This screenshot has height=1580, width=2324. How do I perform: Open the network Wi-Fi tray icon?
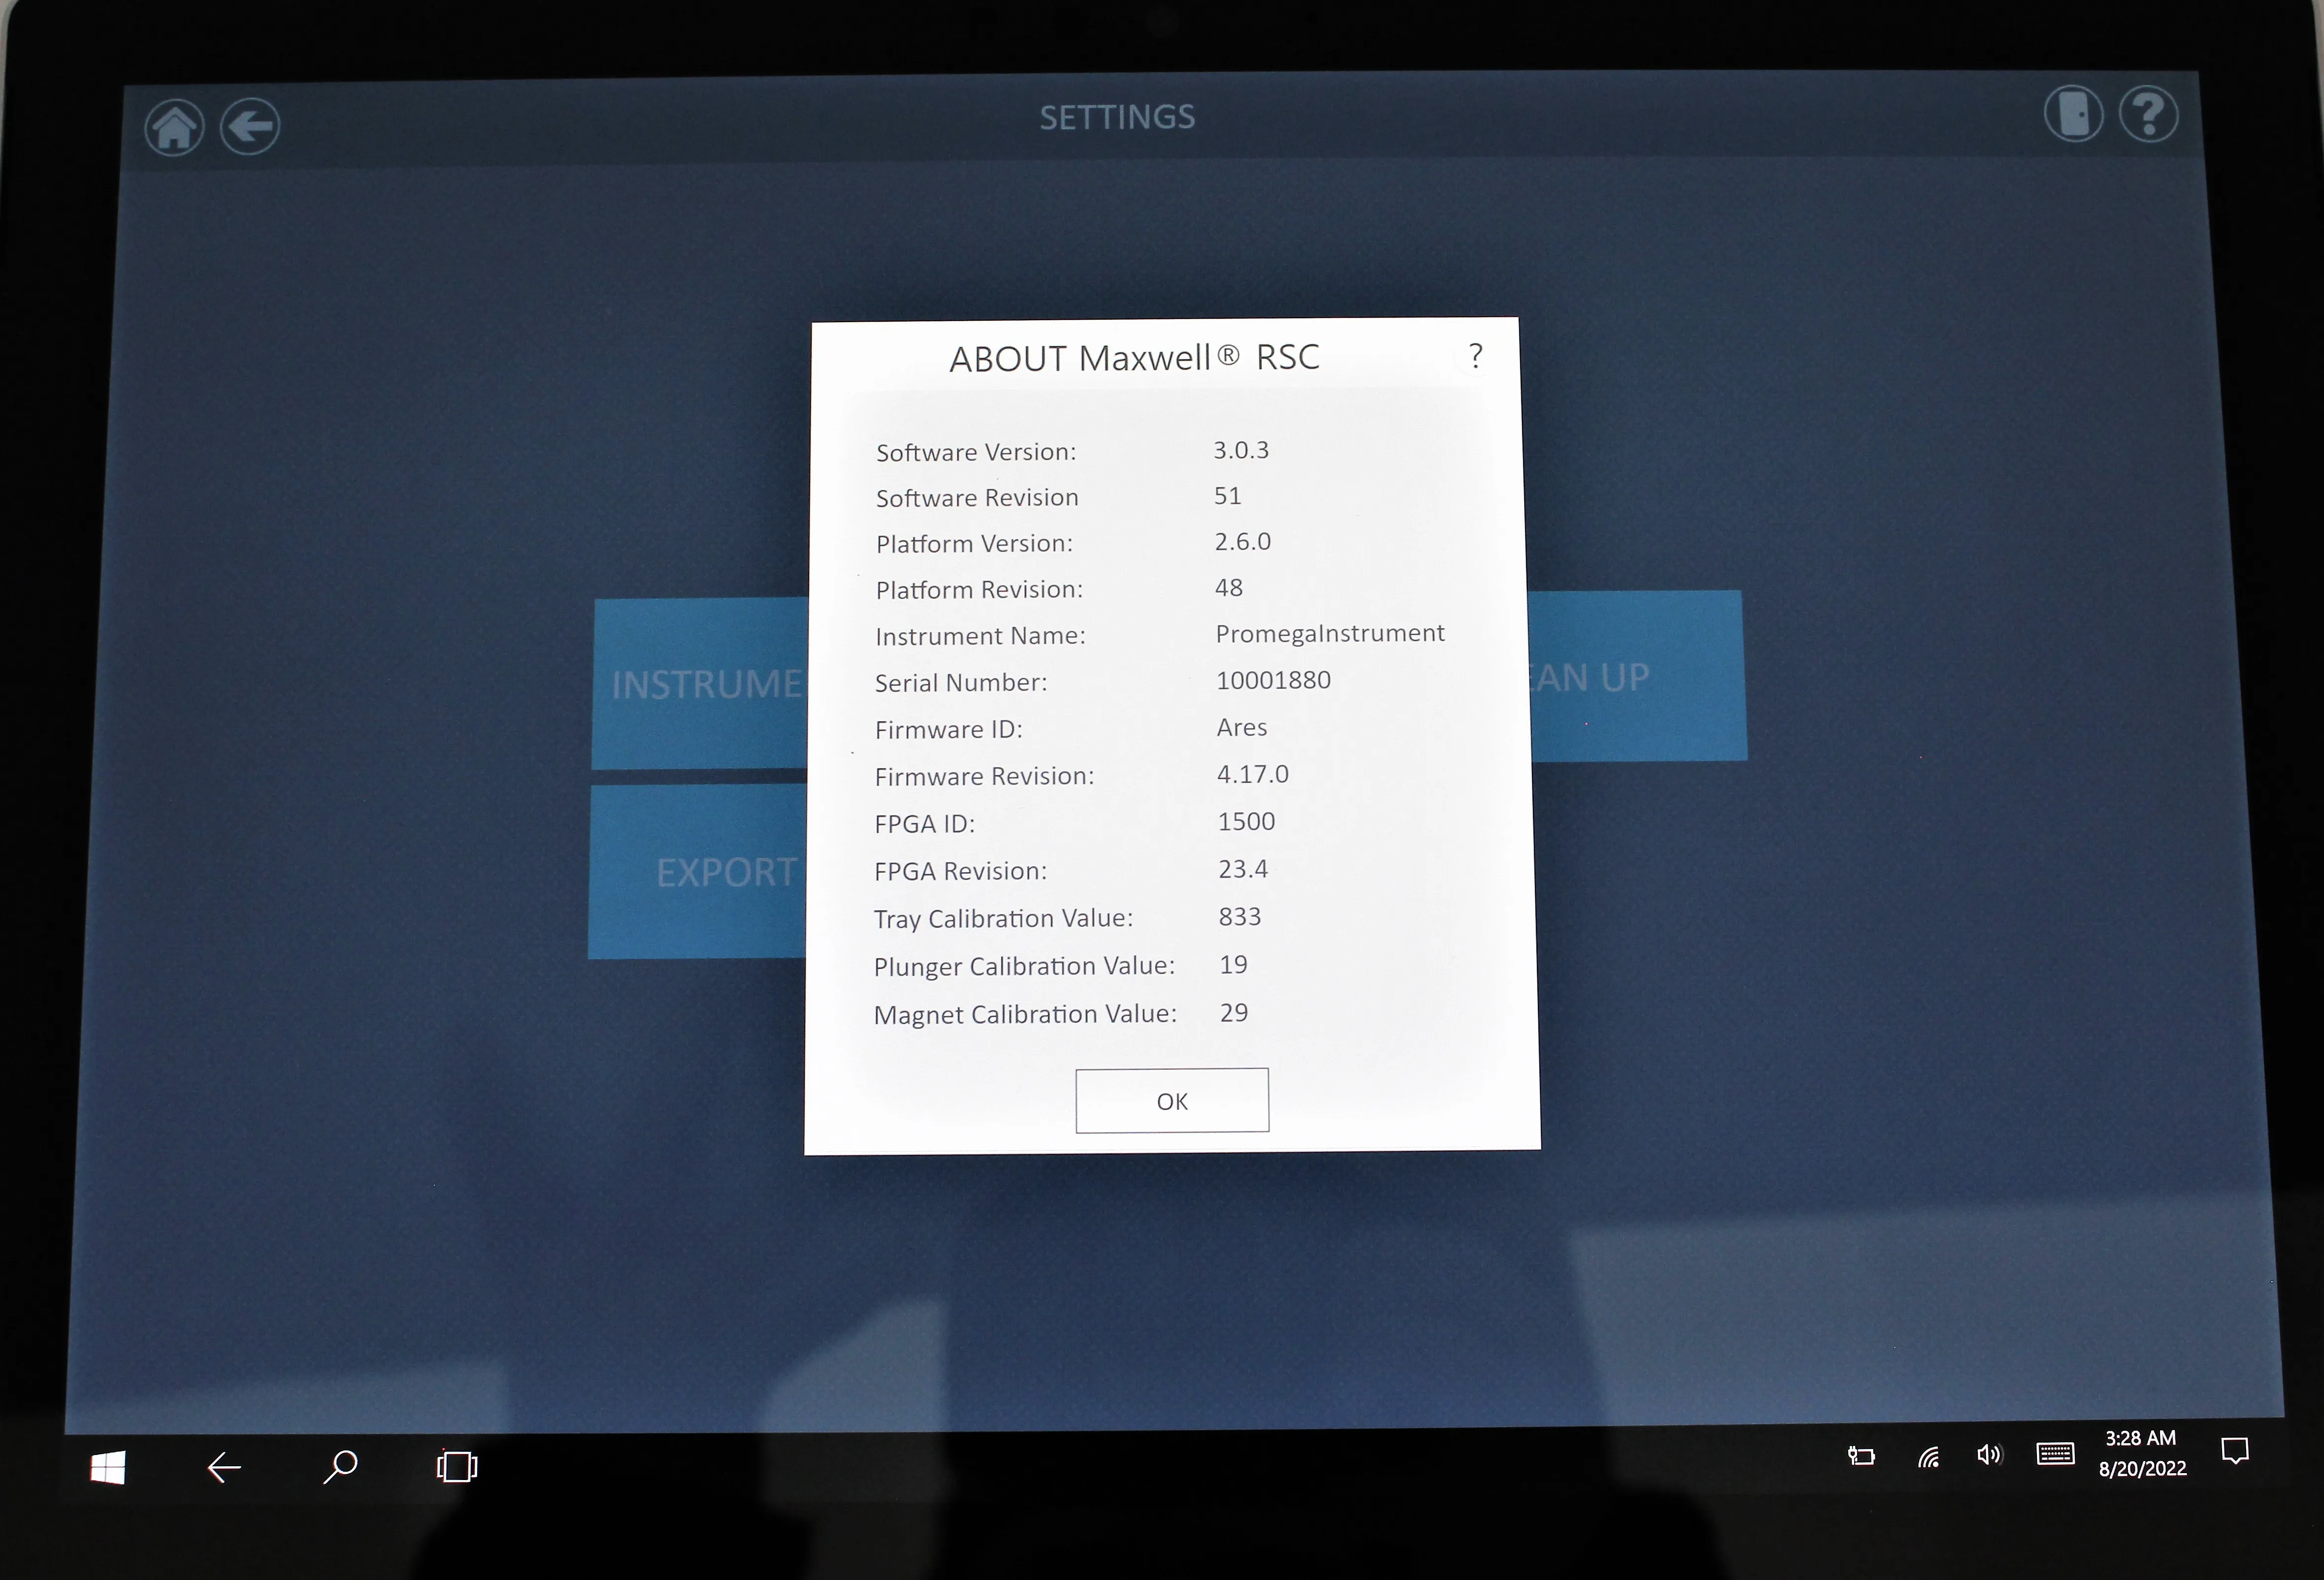(x=1929, y=1456)
